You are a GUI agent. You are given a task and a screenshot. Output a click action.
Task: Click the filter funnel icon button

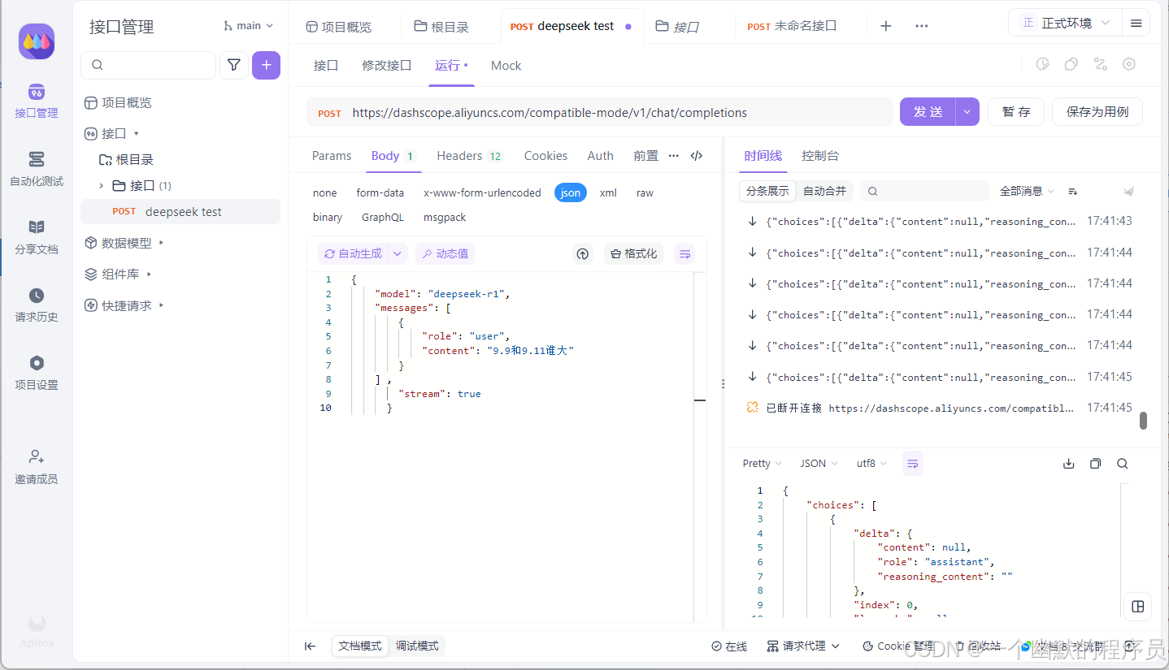(x=234, y=65)
